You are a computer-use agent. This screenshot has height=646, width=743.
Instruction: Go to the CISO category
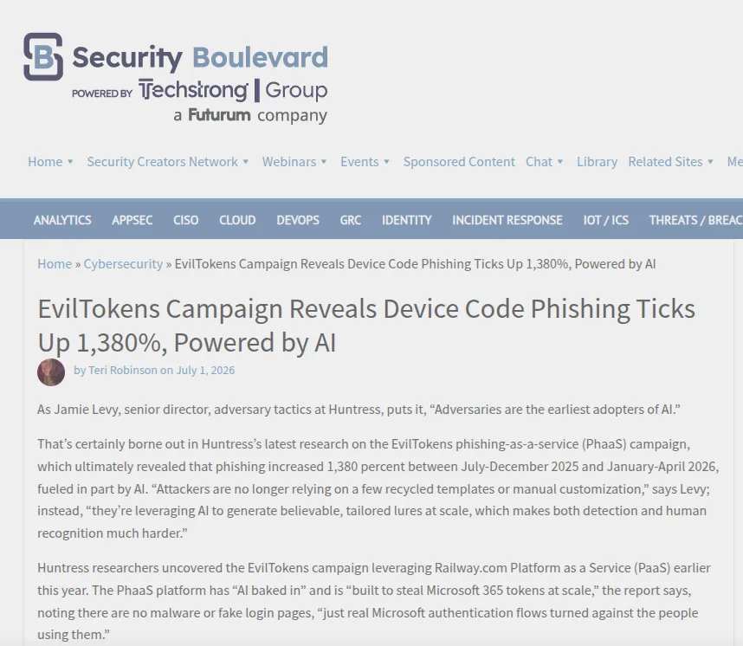(185, 220)
